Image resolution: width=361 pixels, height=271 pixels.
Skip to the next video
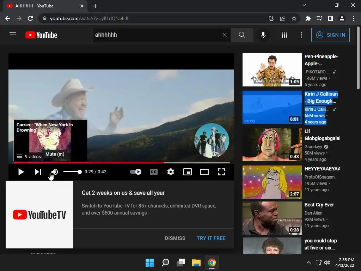38,172
